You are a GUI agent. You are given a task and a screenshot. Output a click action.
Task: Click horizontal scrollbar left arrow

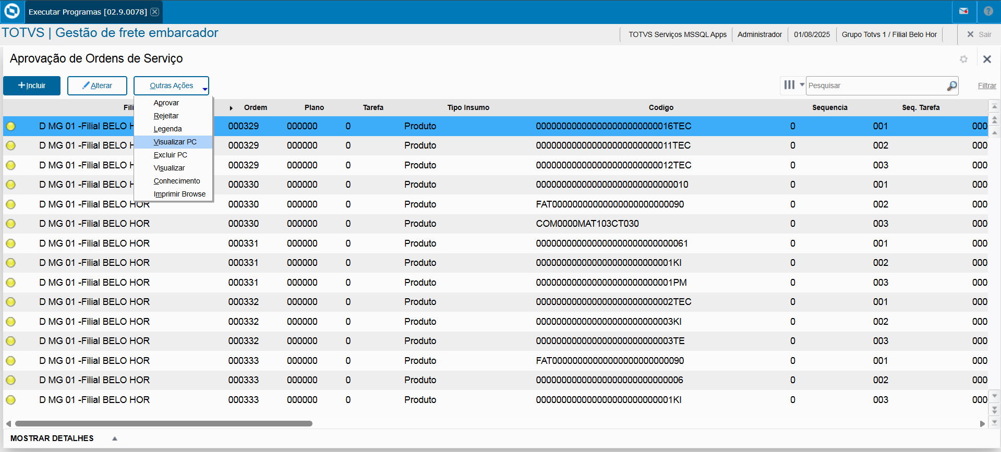[8, 424]
